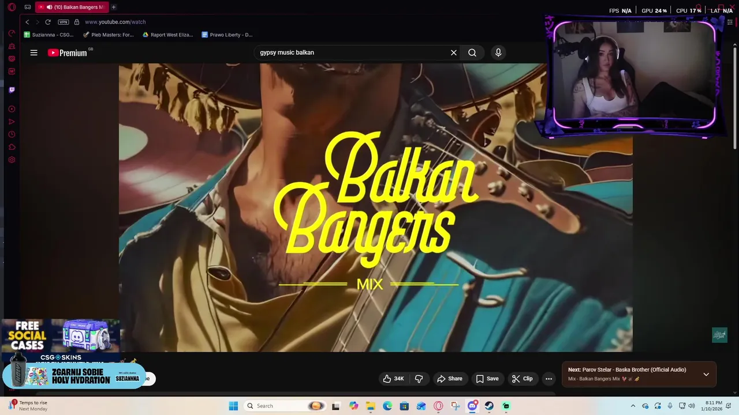Launch Copilot from the taskbar
Screen dimensions: 739x415
pos(353,406)
